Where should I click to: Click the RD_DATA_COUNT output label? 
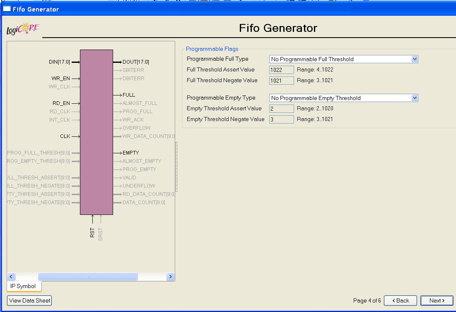click(x=149, y=194)
